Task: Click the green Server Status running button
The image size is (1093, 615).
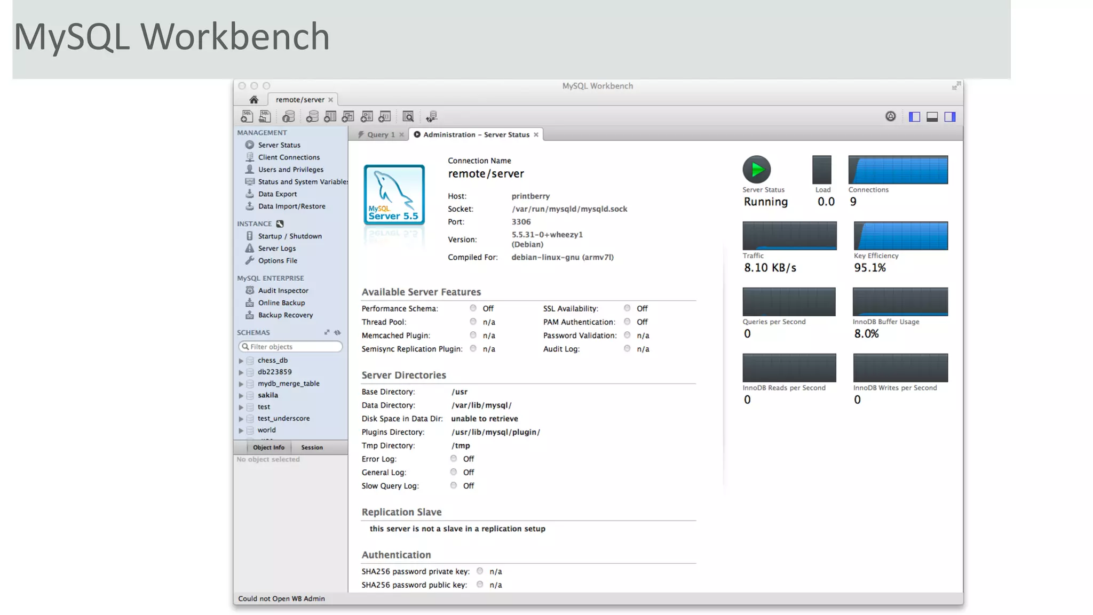Action: 757,170
